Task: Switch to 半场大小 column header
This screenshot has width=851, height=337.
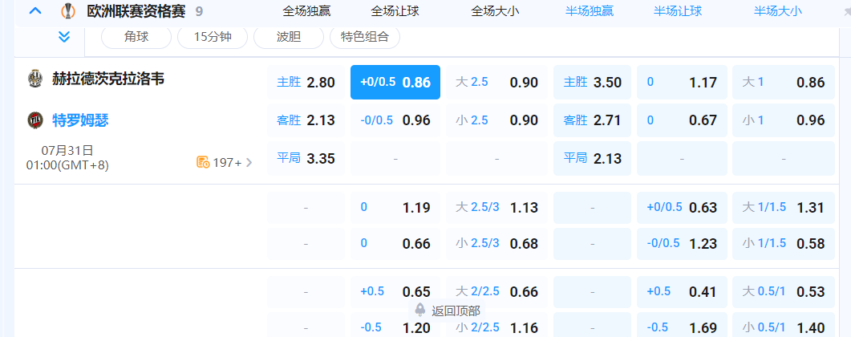Action: tap(778, 11)
